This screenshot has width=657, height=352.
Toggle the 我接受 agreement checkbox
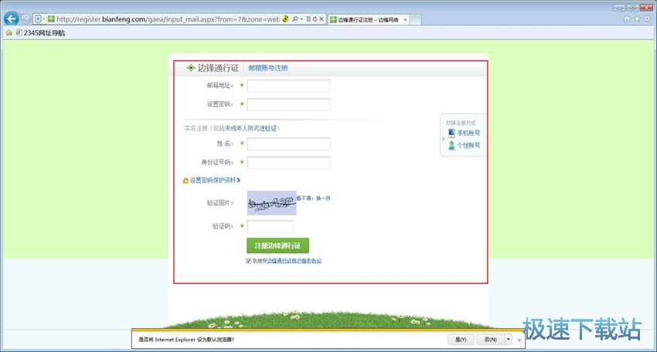click(x=248, y=261)
